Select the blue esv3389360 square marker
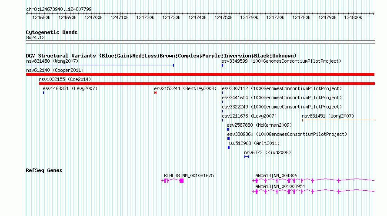This screenshot has width=387, height=216. click(x=229, y=138)
